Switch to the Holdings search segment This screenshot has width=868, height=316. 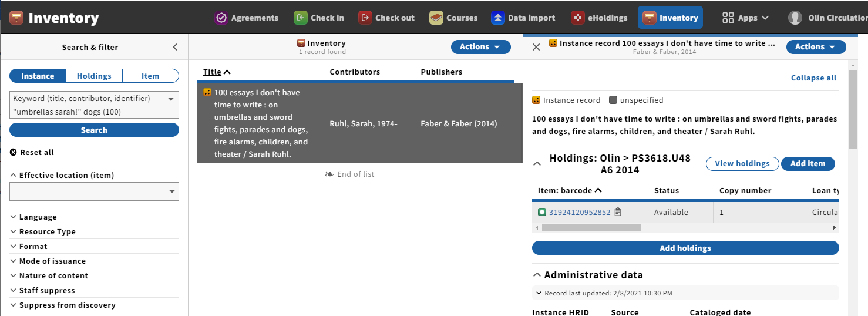(x=94, y=76)
